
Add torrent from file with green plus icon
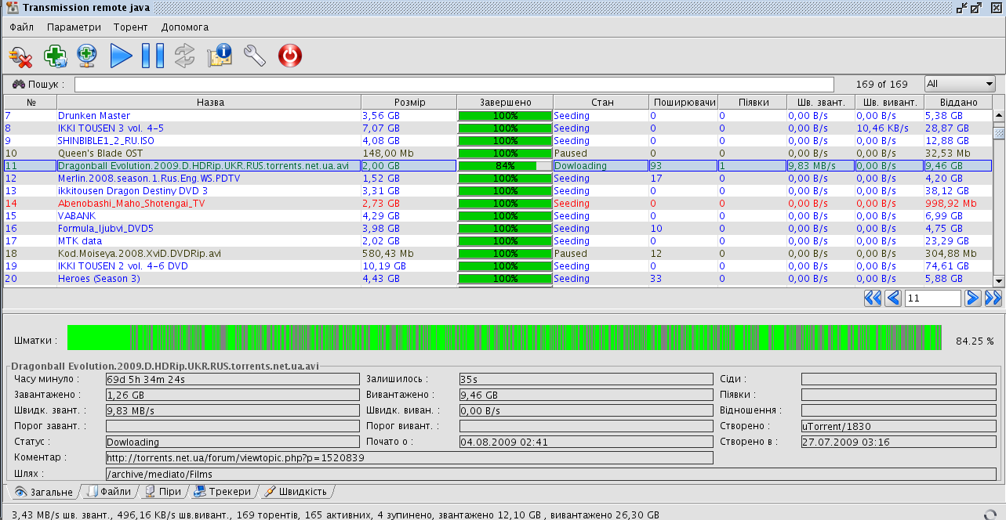click(x=56, y=56)
